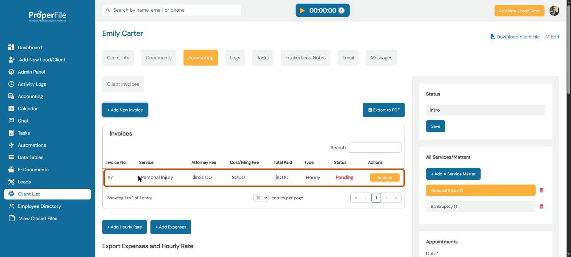Click the Dashboard icon in sidebar

coord(11,47)
